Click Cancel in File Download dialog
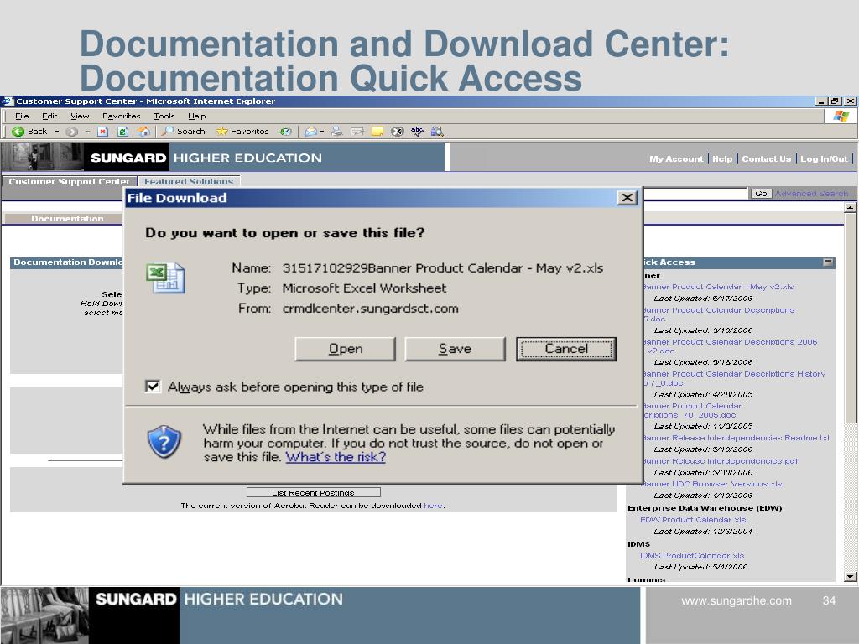 [x=566, y=349]
